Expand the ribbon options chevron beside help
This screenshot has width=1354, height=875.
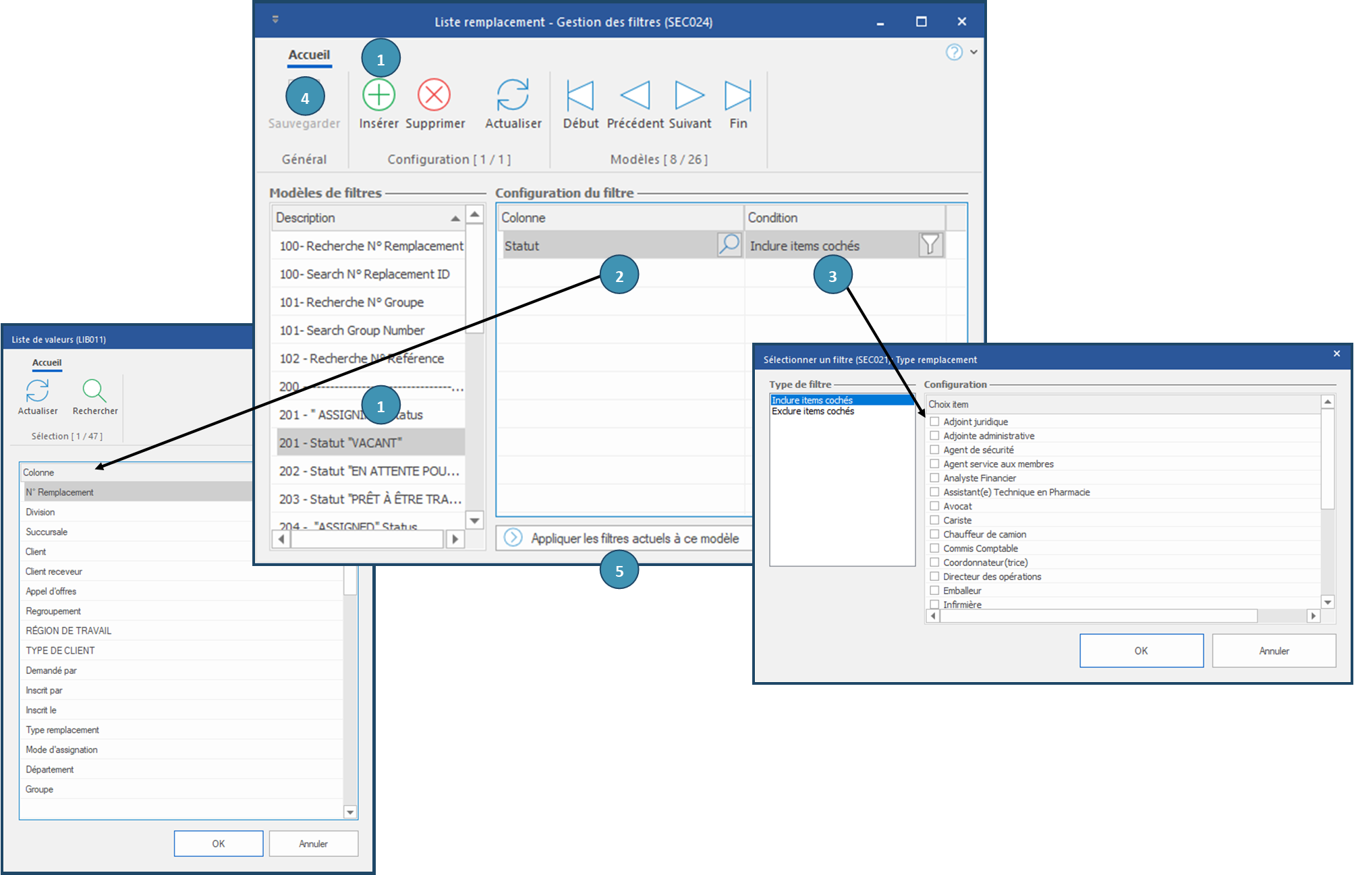[974, 52]
